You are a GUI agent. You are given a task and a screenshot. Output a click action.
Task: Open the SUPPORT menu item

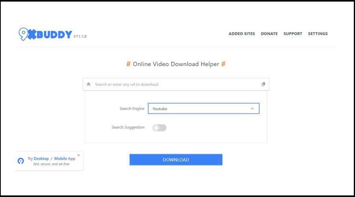click(293, 34)
